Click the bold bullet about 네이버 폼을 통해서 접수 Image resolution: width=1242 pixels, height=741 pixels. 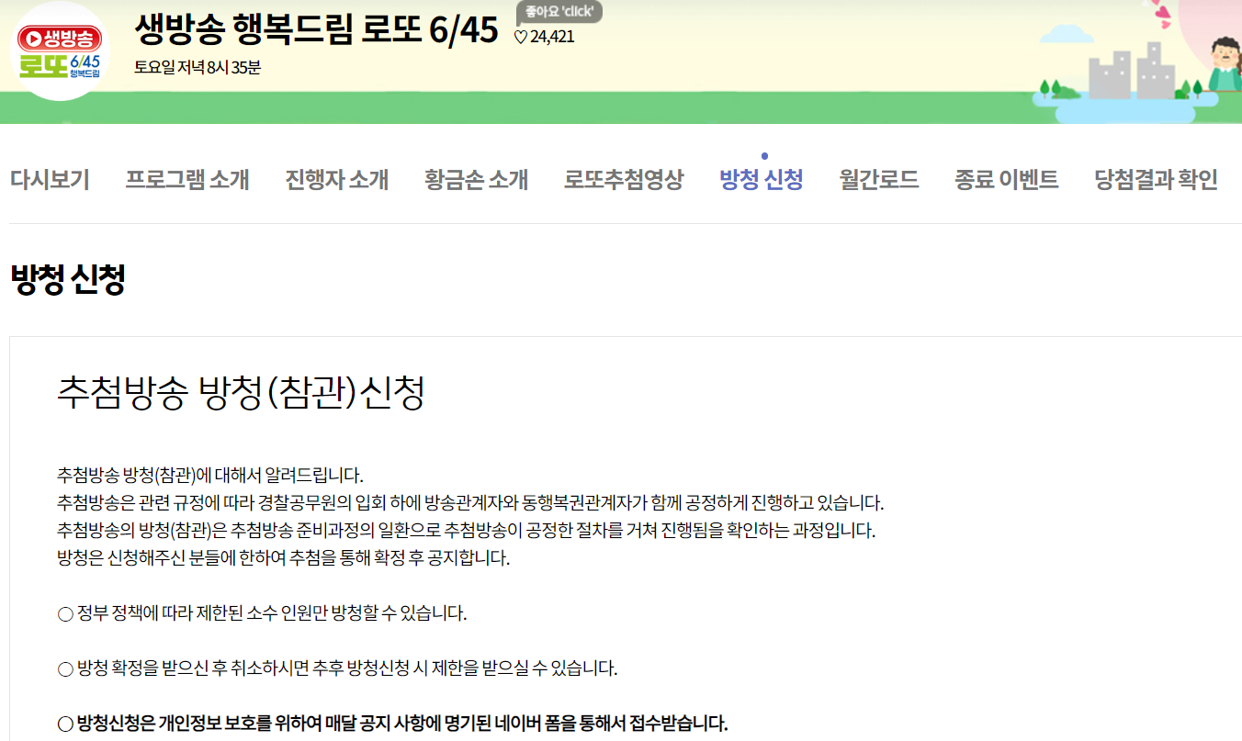[x=392, y=724]
